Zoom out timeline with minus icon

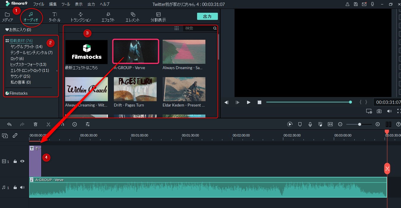[x=340, y=124]
